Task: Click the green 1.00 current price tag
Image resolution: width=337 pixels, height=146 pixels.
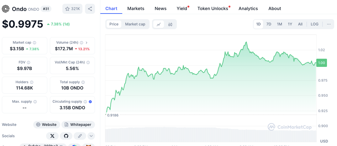Action: 322,63
